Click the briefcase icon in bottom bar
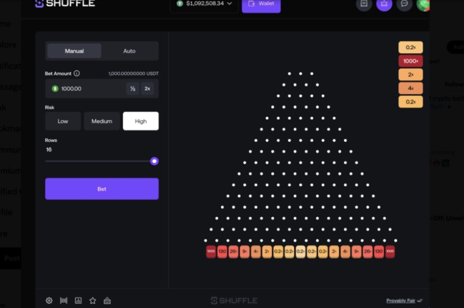 107,301
